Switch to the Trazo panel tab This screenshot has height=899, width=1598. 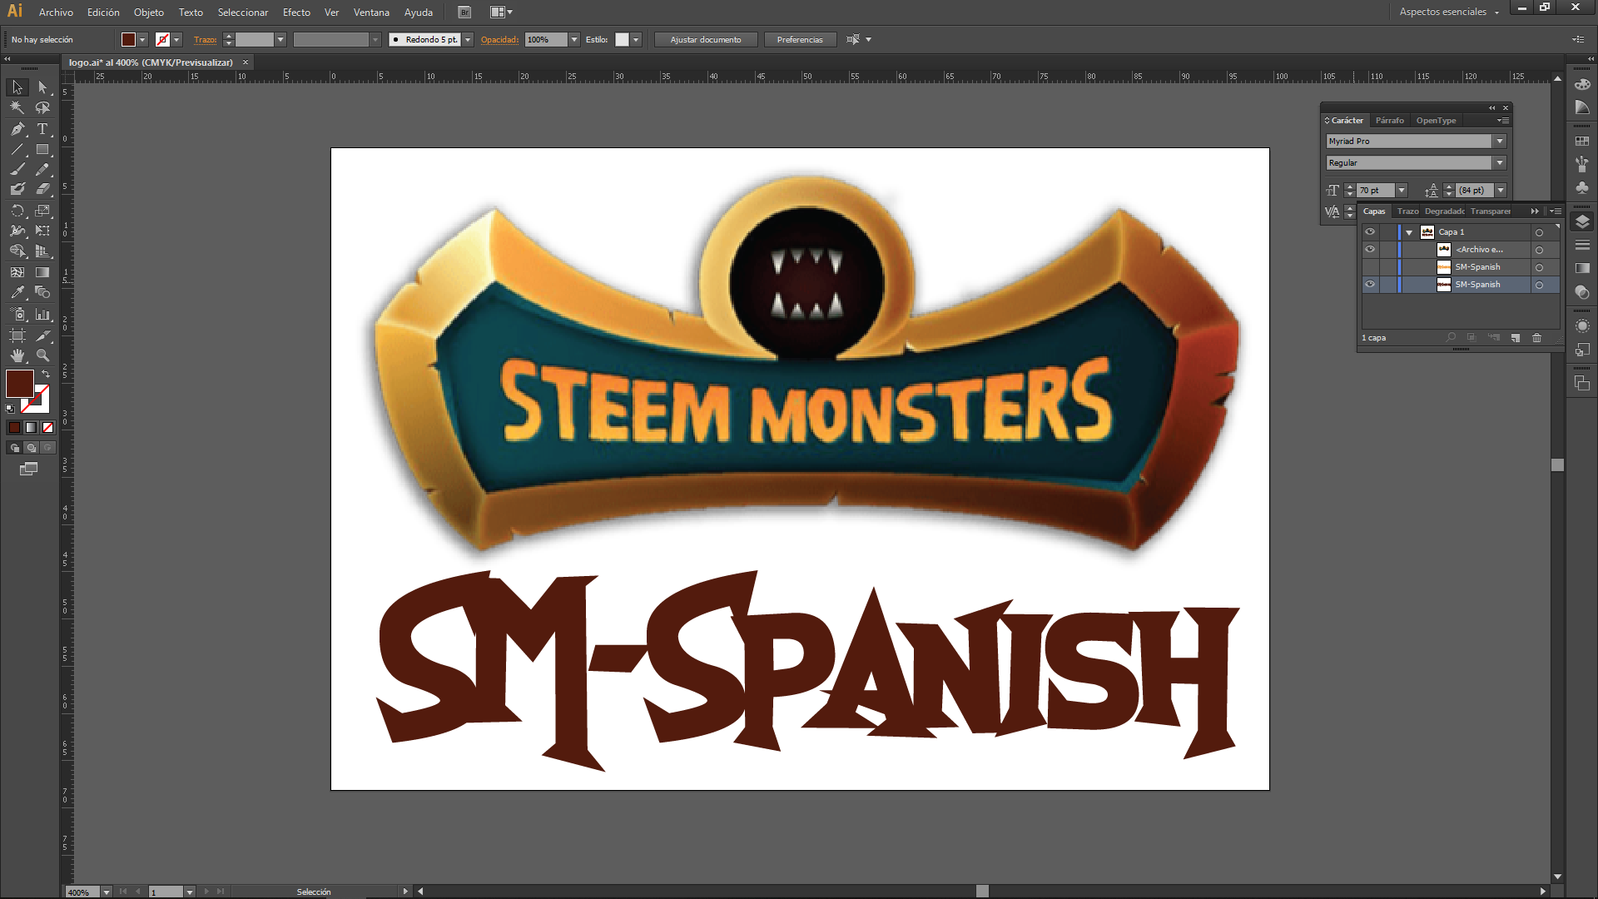(1407, 211)
